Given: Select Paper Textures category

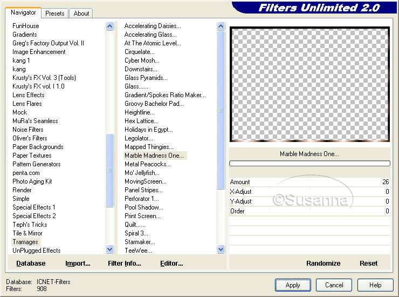Looking at the screenshot, I should (32, 156).
